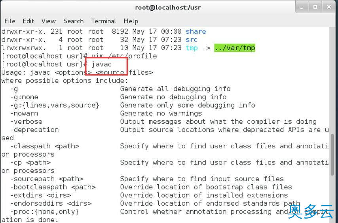Click the '-cp <path>' option

(30, 163)
